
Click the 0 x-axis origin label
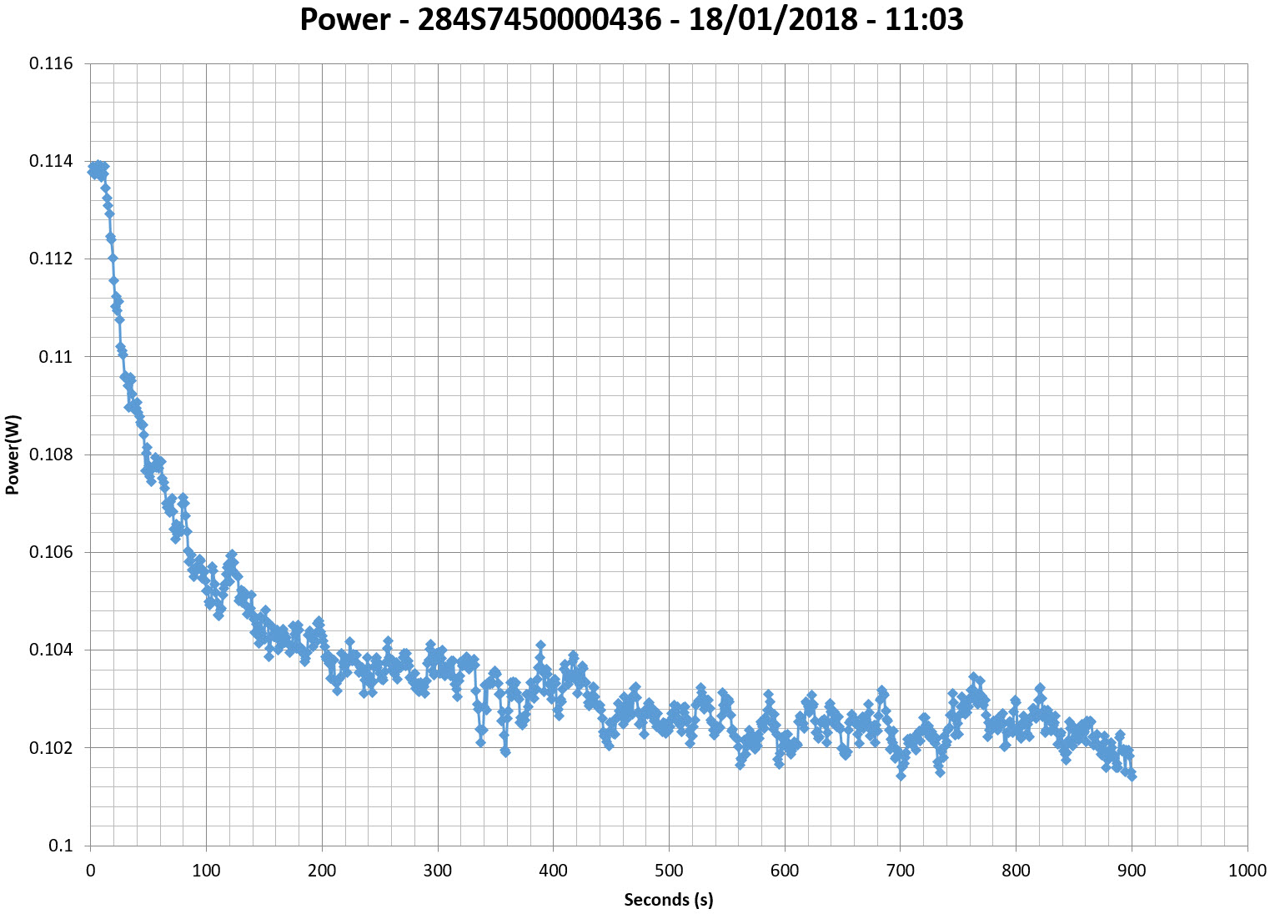90,871
